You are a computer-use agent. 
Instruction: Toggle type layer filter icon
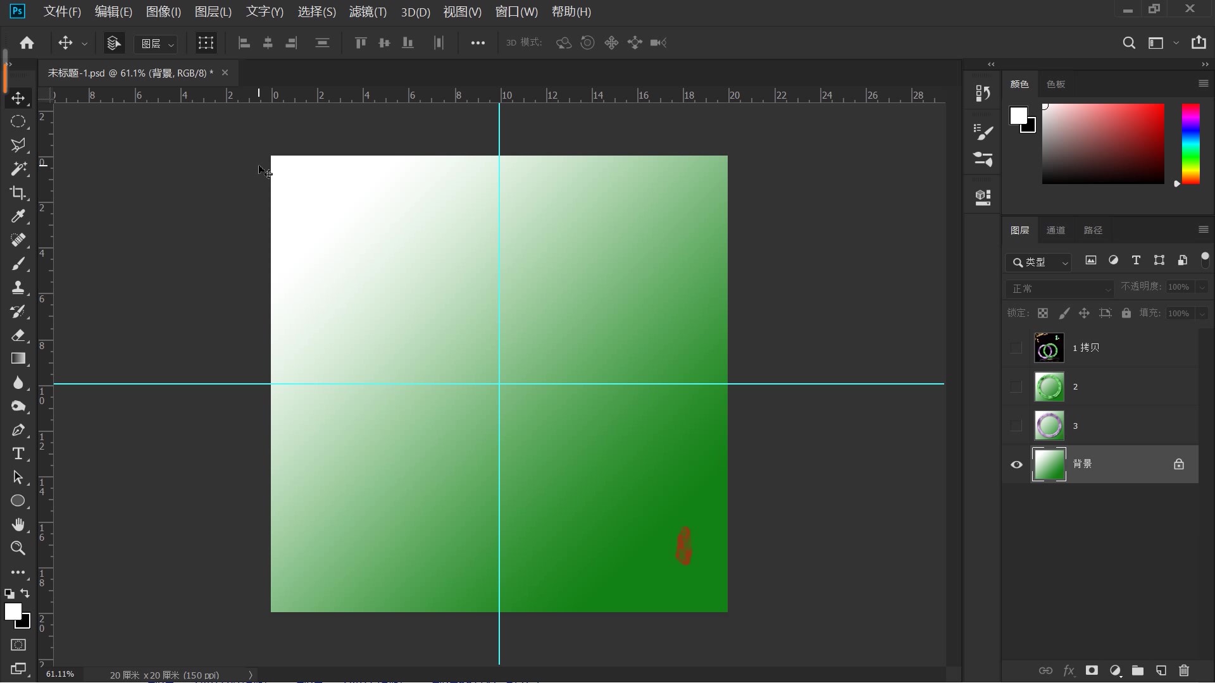pyautogui.click(x=1136, y=261)
